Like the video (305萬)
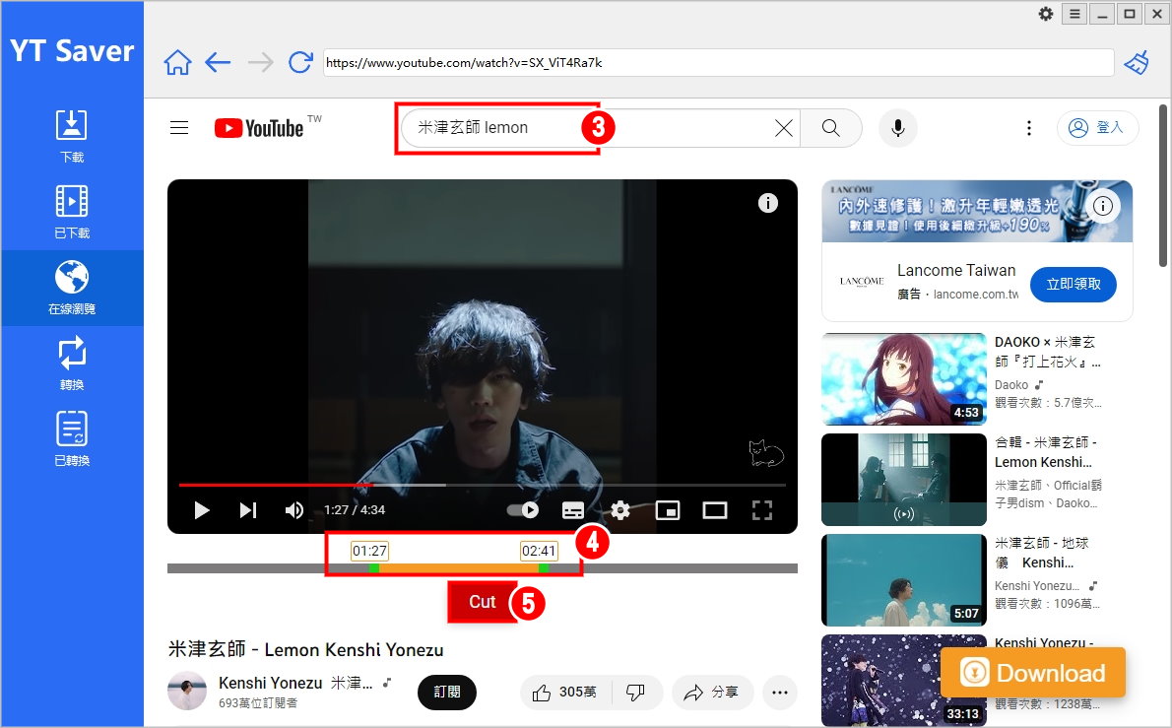 coord(566,693)
